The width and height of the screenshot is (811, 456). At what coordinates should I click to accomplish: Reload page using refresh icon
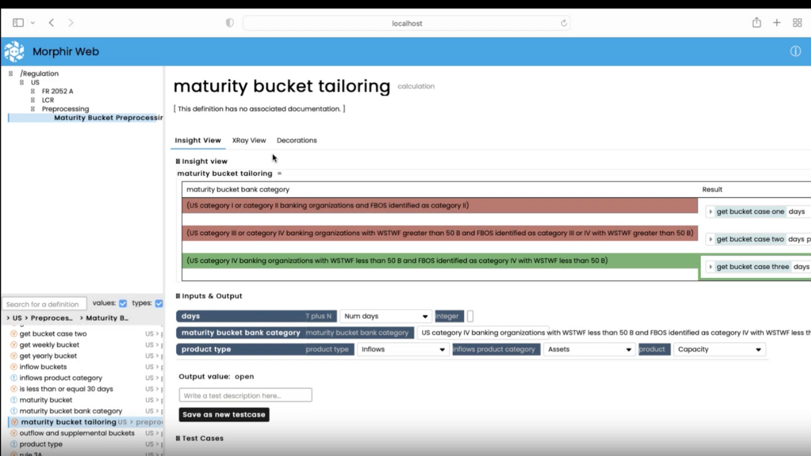[563, 23]
